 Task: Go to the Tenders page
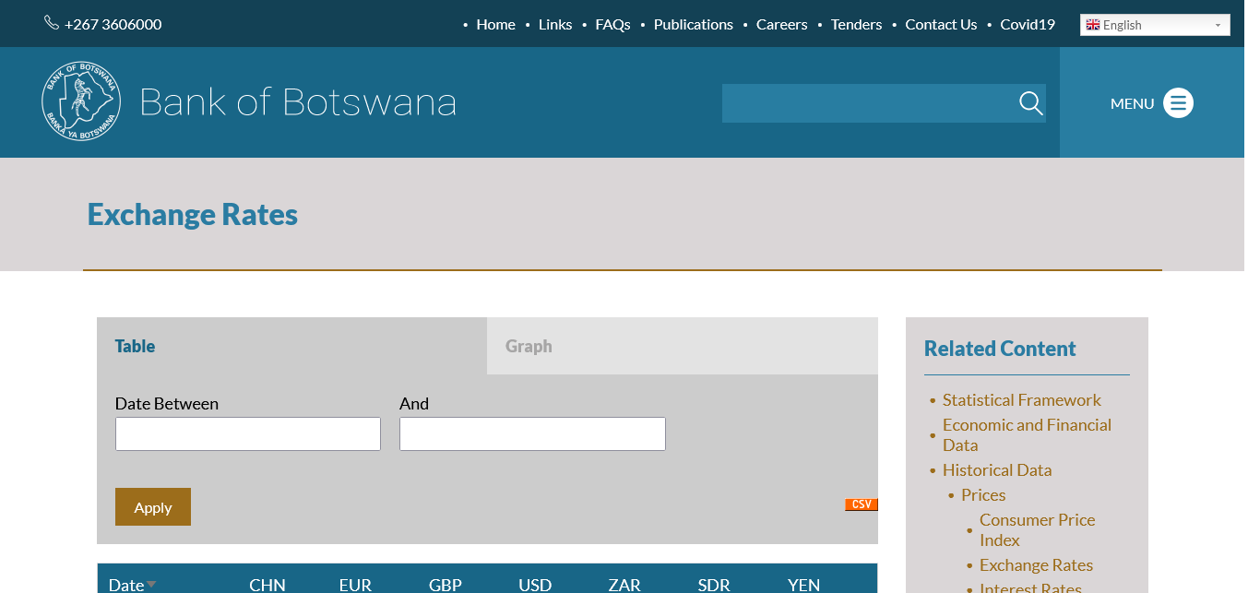click(x=856, y=25)
